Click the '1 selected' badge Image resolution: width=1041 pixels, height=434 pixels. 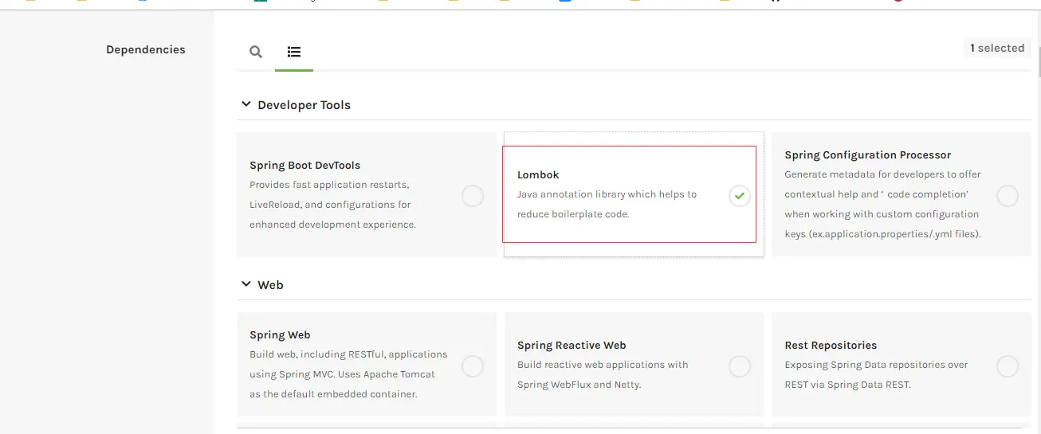pos(996,48)
